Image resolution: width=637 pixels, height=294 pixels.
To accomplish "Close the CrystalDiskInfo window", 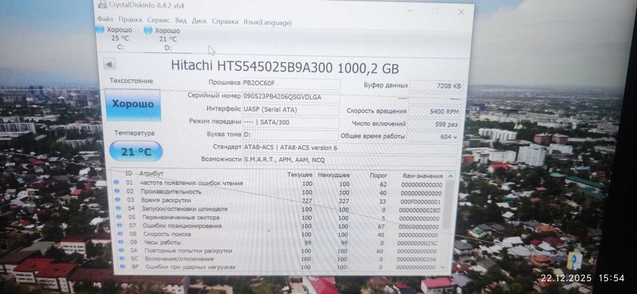I will 461,12.
